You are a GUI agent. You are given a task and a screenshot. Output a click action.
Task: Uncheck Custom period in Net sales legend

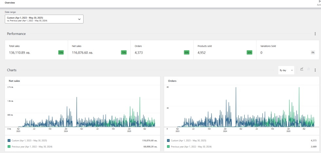click(9, 140)
